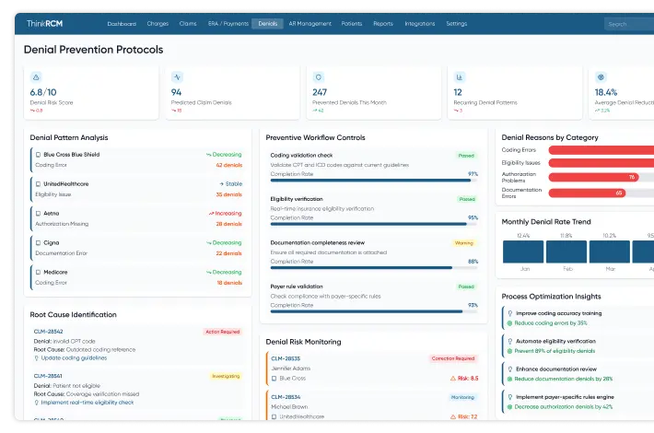Click the Risk 8.5 warning icon
654x433 pixels.
click(x=453, y=379)
